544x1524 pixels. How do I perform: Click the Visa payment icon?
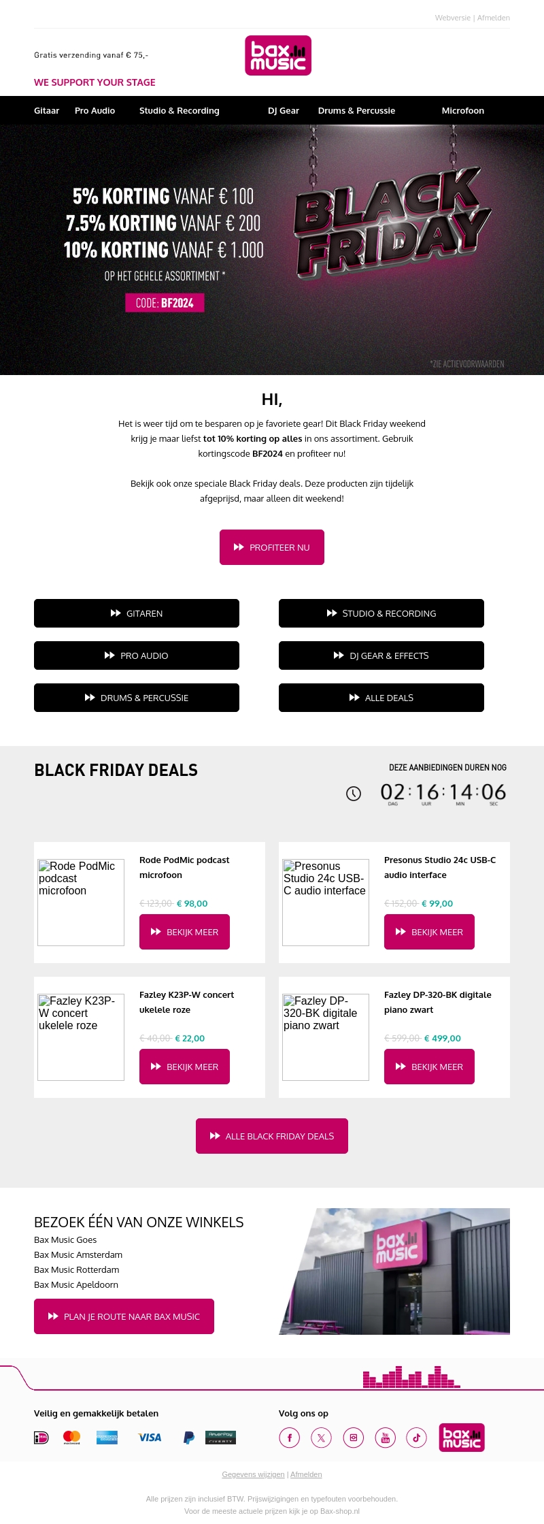[150, 1438]
